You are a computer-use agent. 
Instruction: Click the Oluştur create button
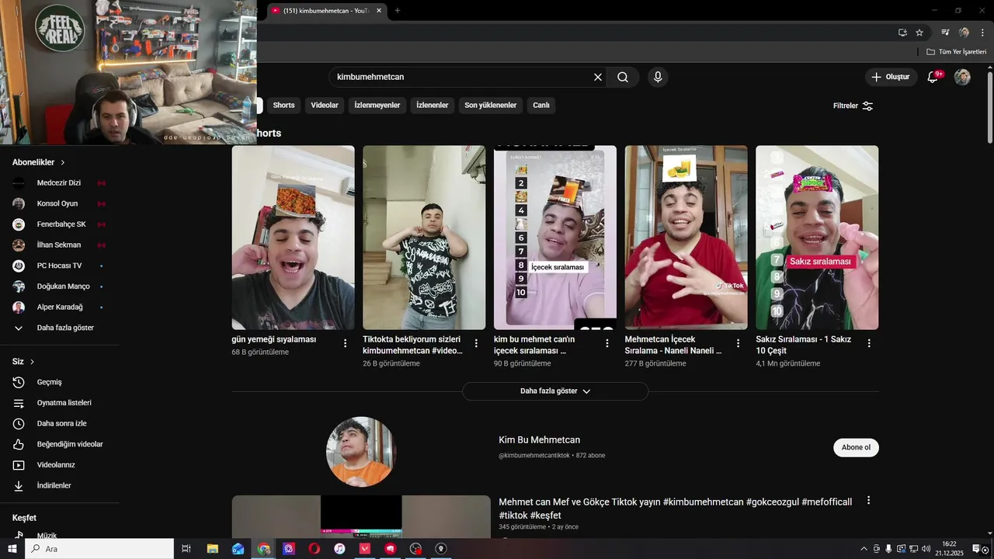coord(891,77)
